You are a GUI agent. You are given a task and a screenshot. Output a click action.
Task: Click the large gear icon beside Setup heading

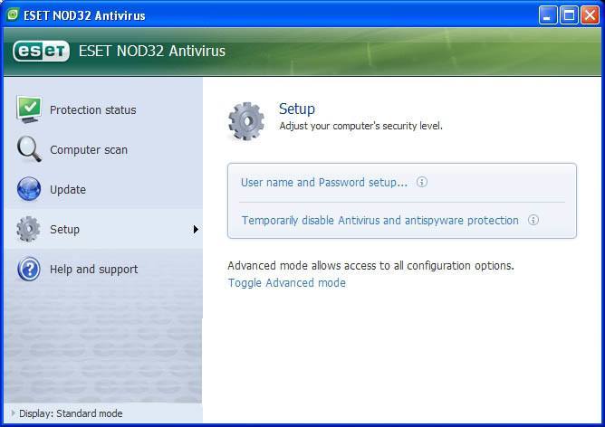pos(246,121)
